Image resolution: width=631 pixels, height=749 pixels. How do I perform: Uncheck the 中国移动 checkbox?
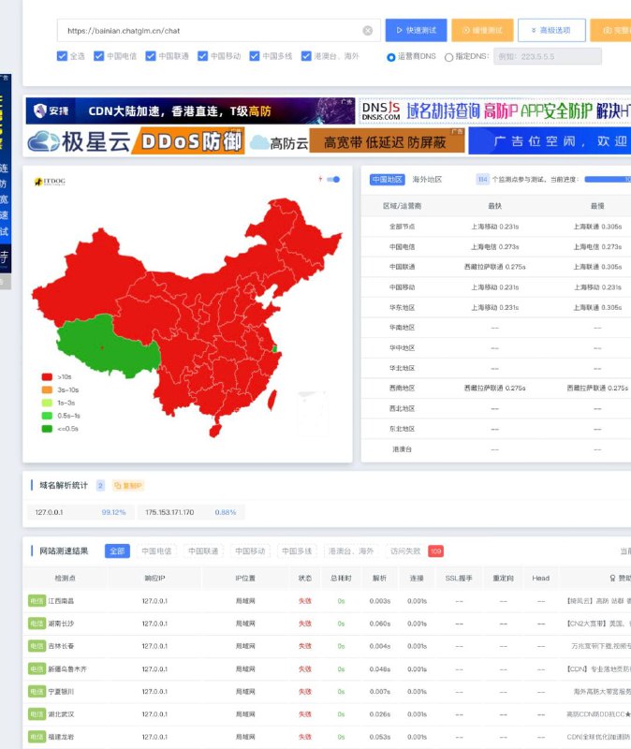point(202,56)
